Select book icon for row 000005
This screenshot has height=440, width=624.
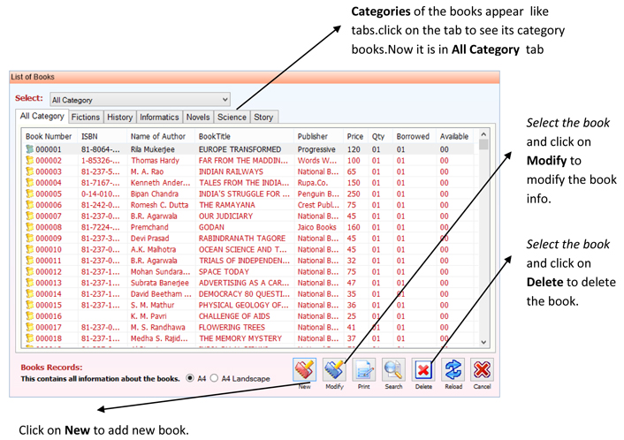29,193
